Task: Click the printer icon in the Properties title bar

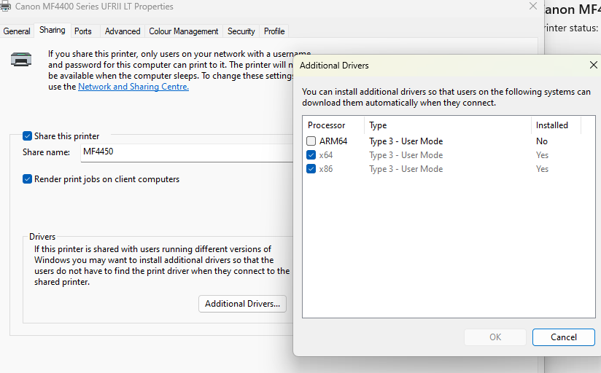Action: coord(5,6)
